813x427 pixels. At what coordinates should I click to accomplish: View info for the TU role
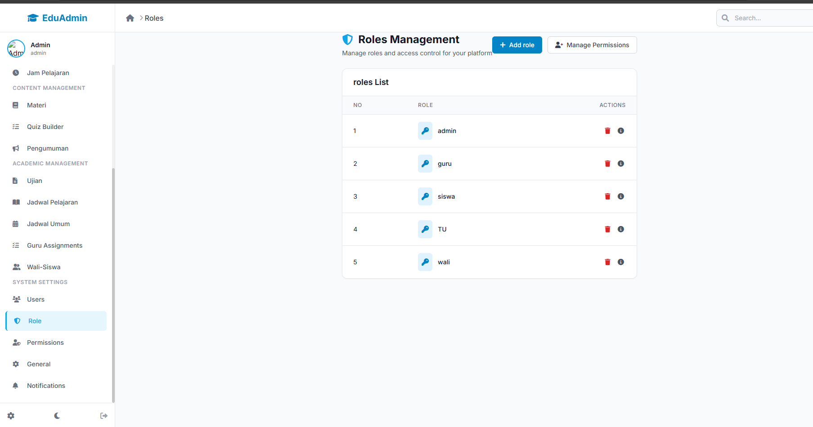(621, 229)
